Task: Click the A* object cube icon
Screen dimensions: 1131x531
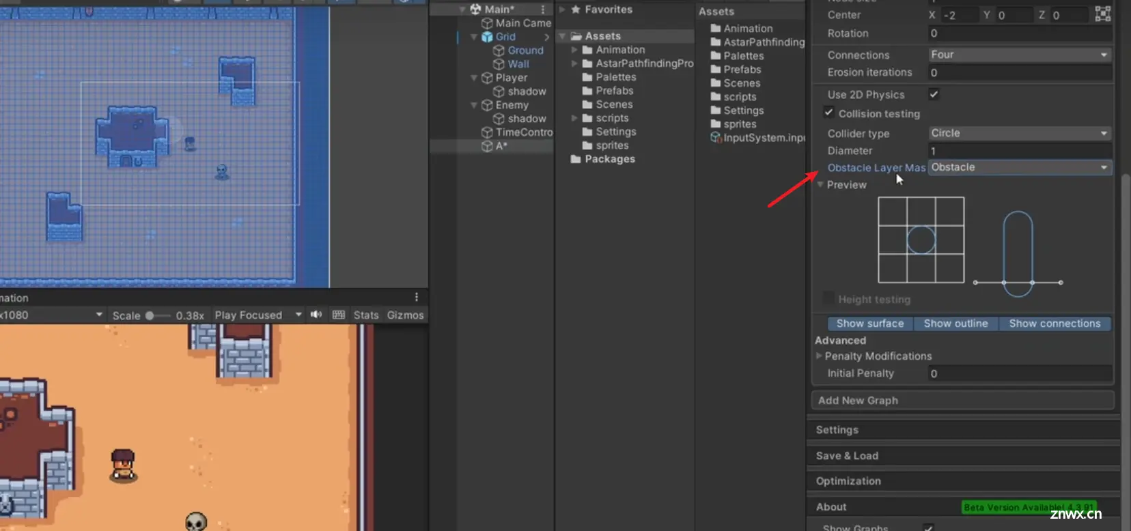Action: (x=487, y=146)
